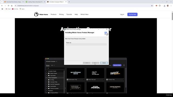Screen dimensions: 173x97
Task: Expand the Essential Typography folder
Action: pyautogui.click(x=46, y=84)
